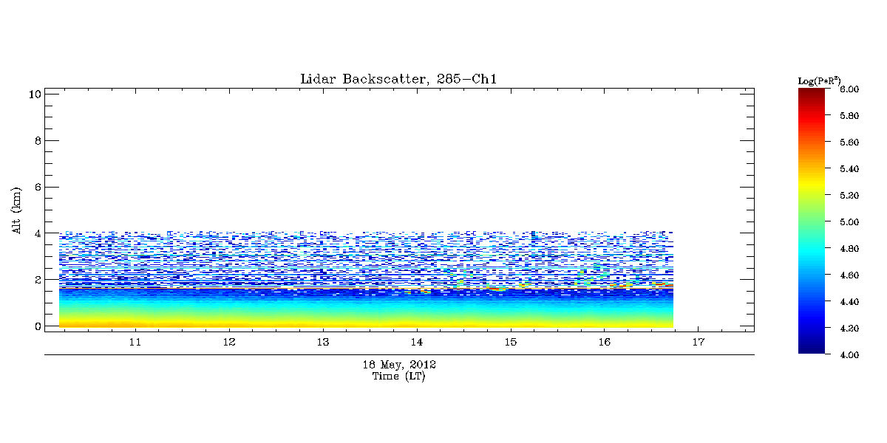This screenshot has width=887, height=443.
Task: Click the y-axis tick label 4
Action: pos(36,233)
